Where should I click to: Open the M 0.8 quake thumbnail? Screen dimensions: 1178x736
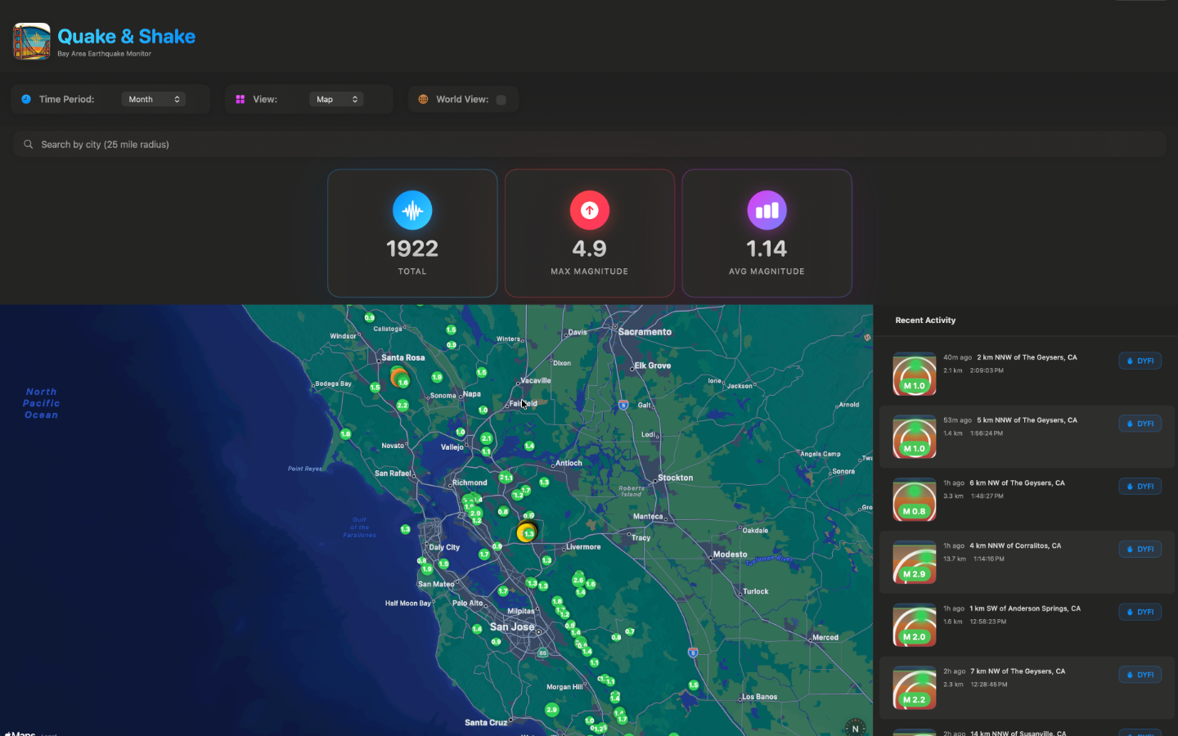pos(915,500)
